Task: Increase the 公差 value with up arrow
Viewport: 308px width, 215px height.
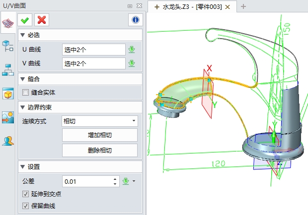Action: tap(115, 179)
